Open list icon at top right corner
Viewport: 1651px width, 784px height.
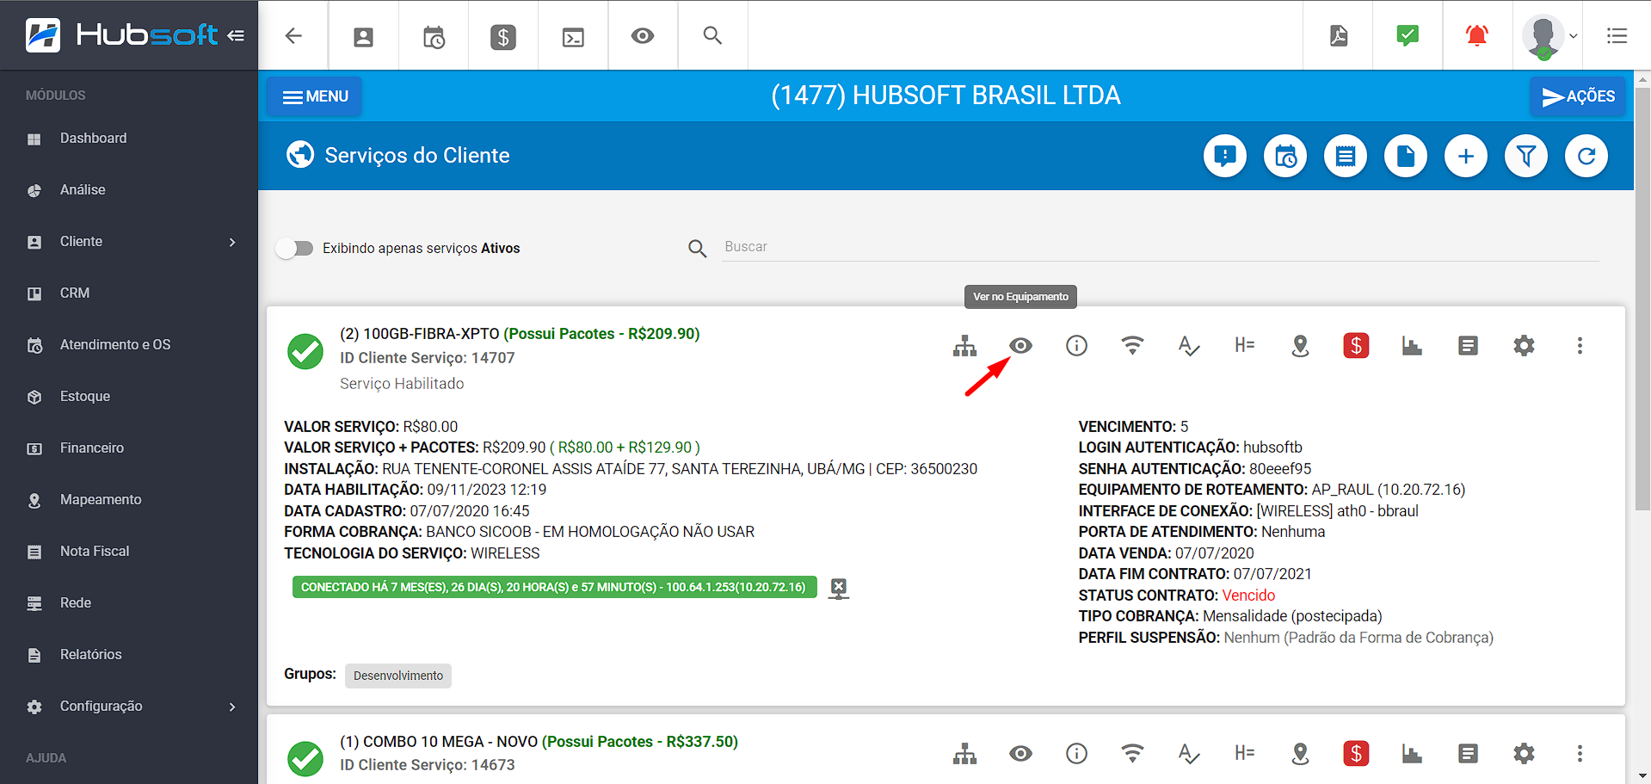point(1617,35)
